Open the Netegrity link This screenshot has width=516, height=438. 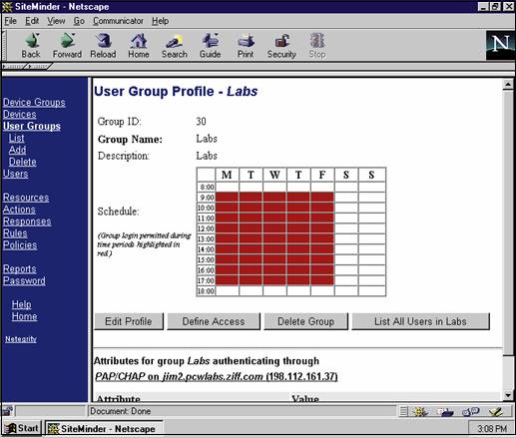(21, 339)
